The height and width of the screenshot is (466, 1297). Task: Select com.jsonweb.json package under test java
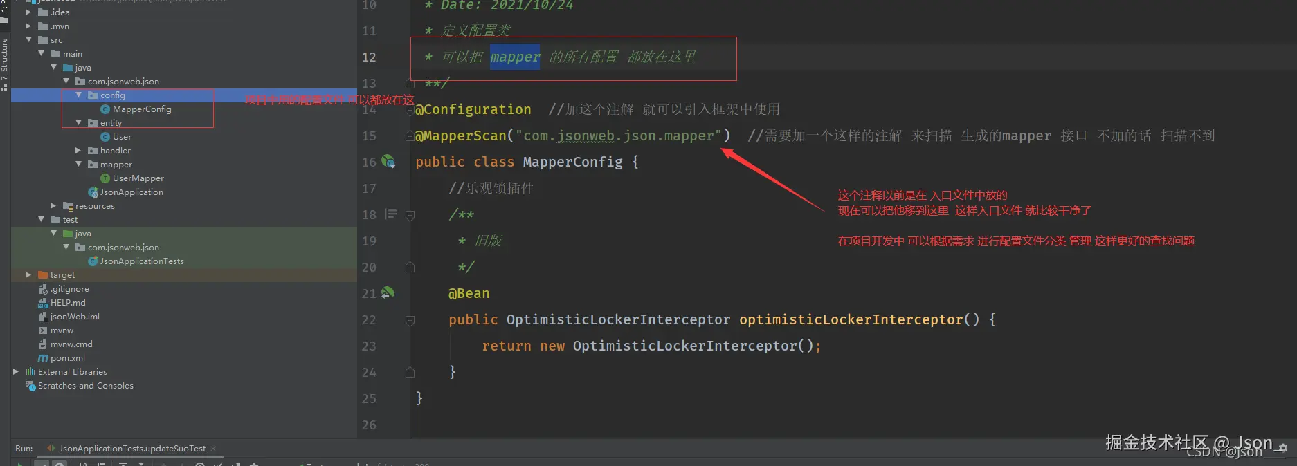coord(123,248)
